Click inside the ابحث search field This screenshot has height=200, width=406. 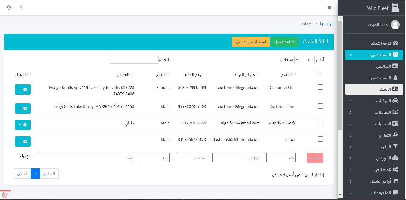click(x=134, y=60)
